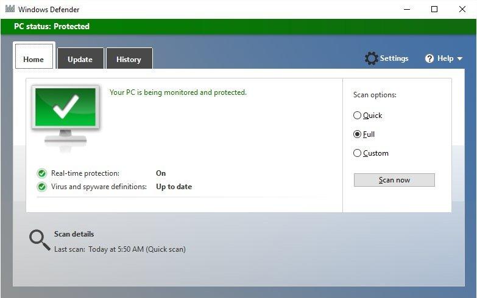
Task: Click the 'Scan details' heading
Action: pos(74,234)
